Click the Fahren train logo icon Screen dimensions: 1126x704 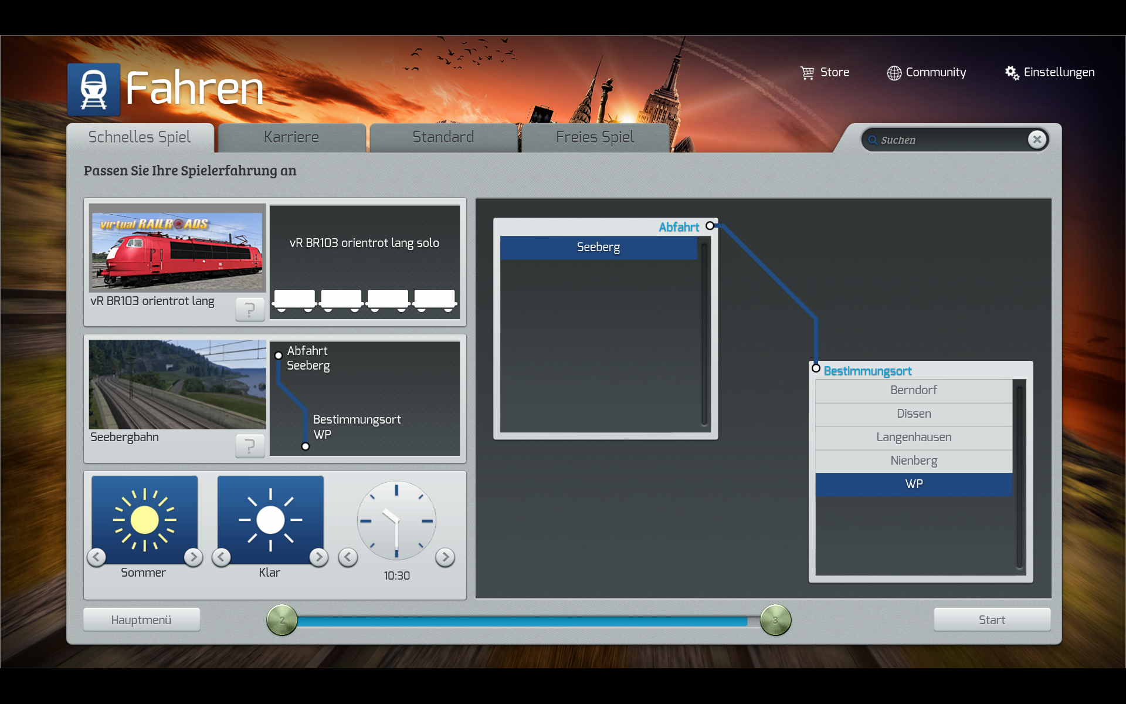coord(93,89)
